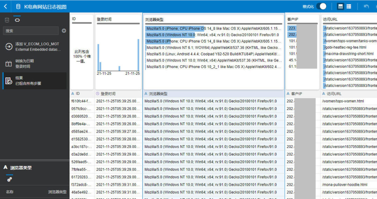This screenshot has width=377, height=199.
Task: Click the text type icon beside 访问URL
Action: pos(324,94)
